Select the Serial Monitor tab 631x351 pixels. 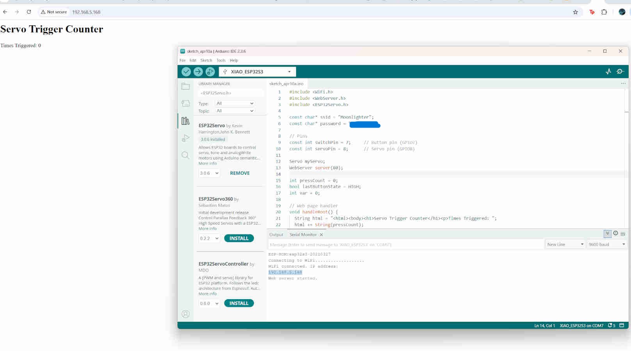(x=303, y=235)
